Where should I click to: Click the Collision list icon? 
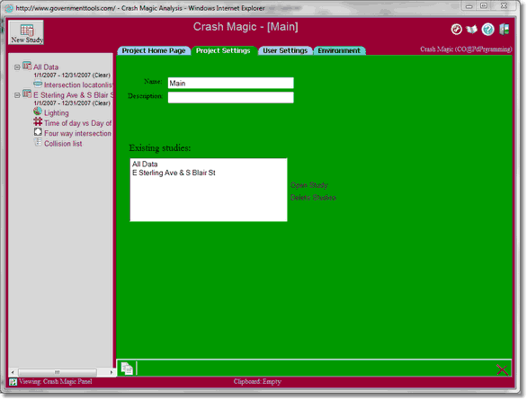point(38,142)
